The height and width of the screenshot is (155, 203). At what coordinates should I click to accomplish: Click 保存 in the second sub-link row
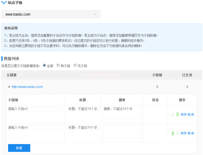183,133
